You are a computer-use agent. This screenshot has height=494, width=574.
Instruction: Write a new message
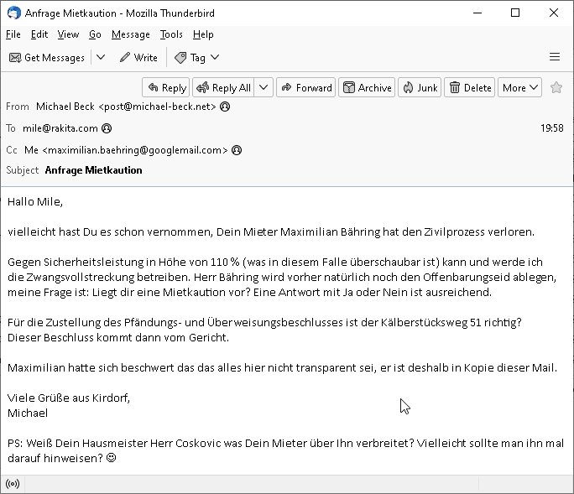(138, 57)
